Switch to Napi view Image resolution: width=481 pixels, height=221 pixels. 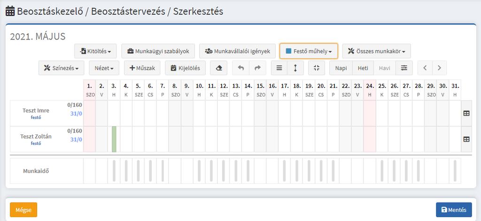pos(341,68)
